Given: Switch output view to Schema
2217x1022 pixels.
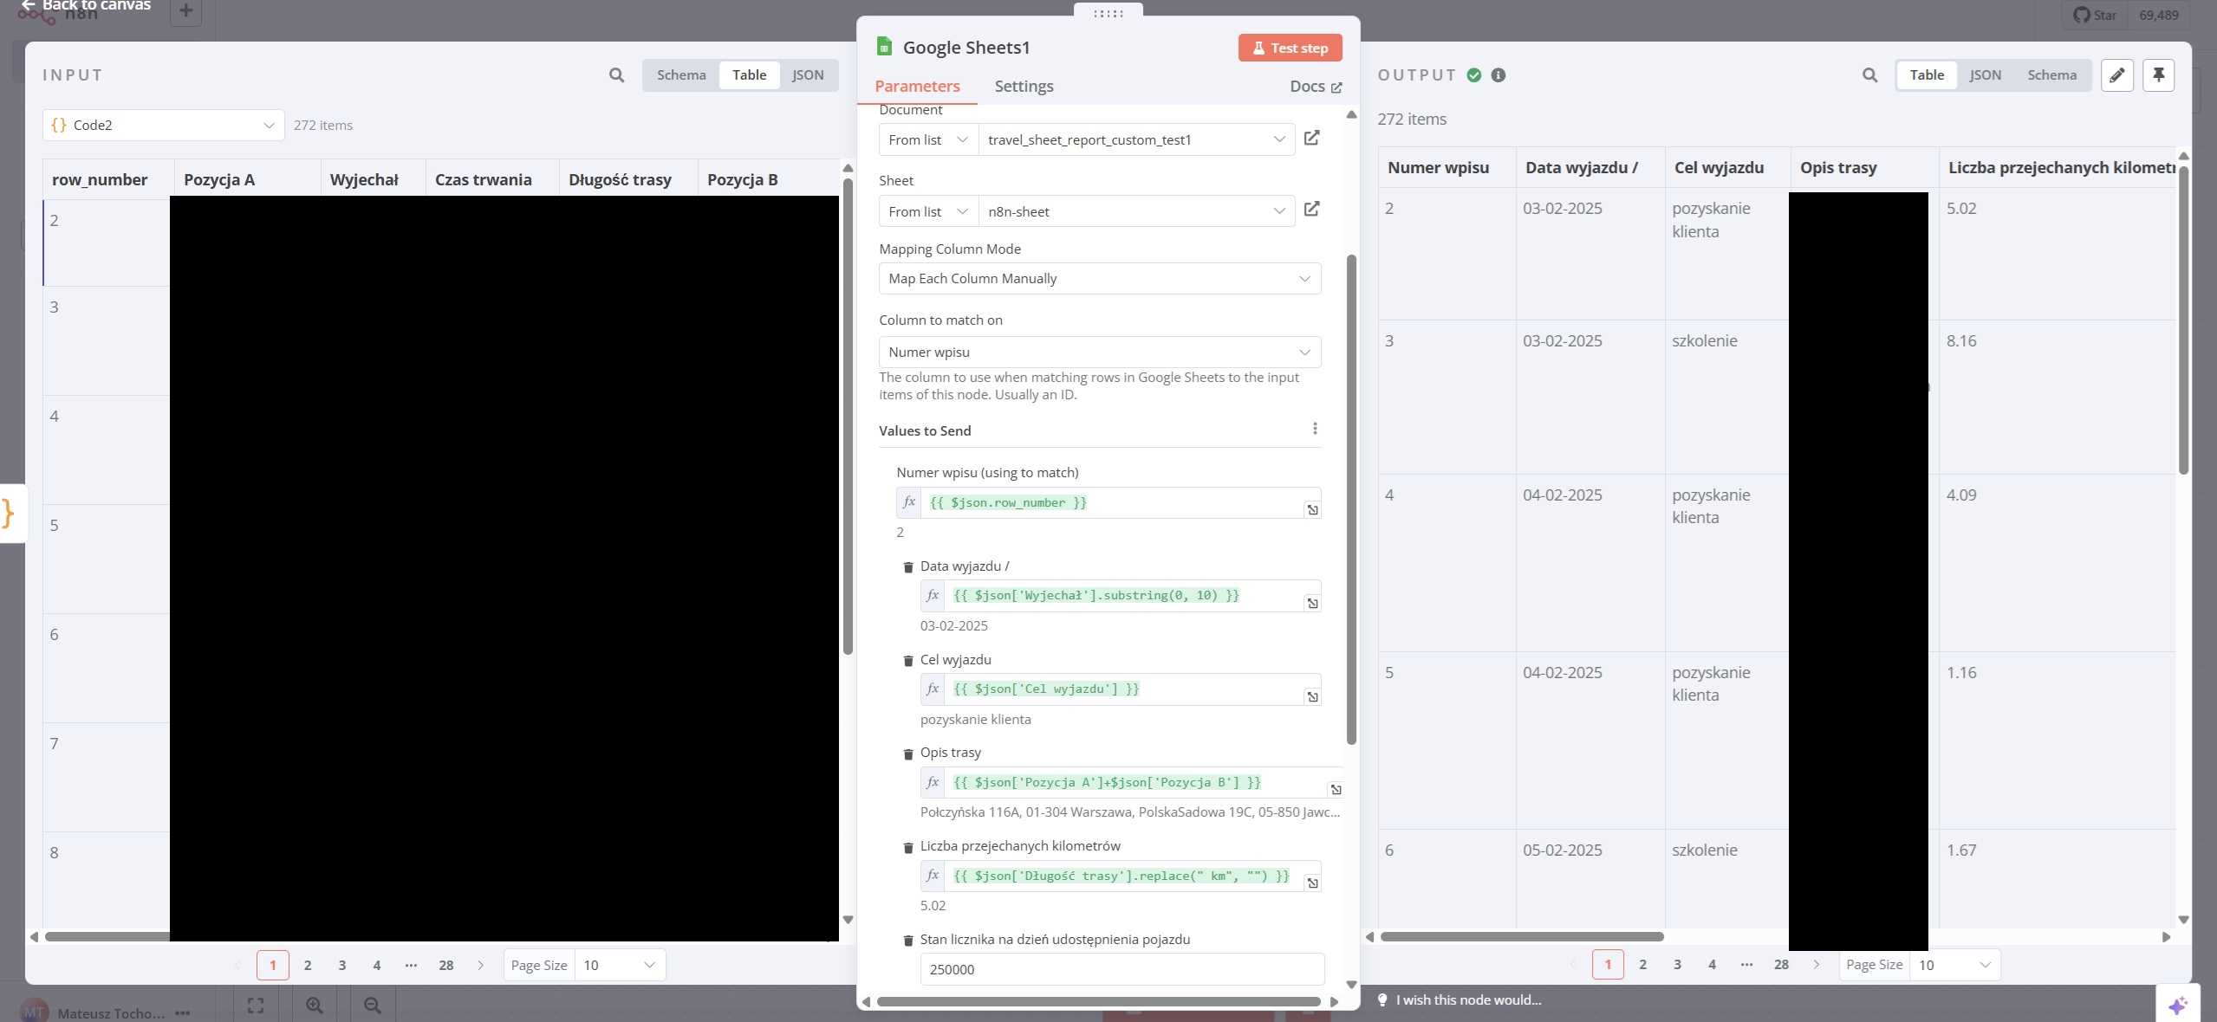Looking at the screenshot, I should tap(2051, 74).
